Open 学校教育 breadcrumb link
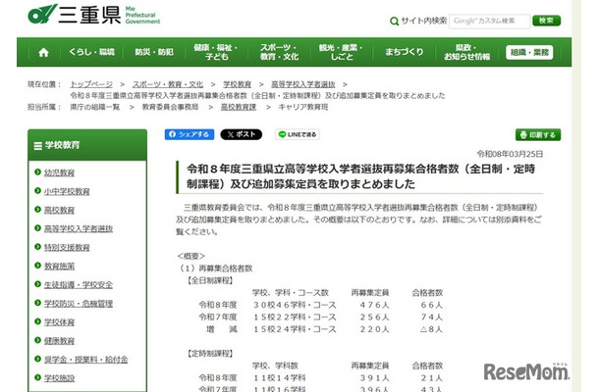This screenshot has width=599, height=392. [237, 84]
